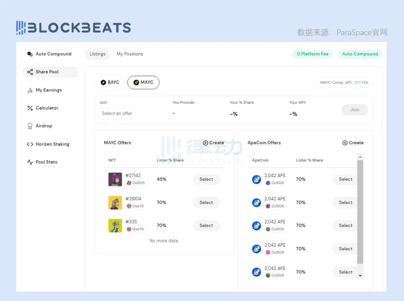Viewport: 404px width, 301px height.
Task: Switch to the BAYC collection toggle
Action: 110,83
